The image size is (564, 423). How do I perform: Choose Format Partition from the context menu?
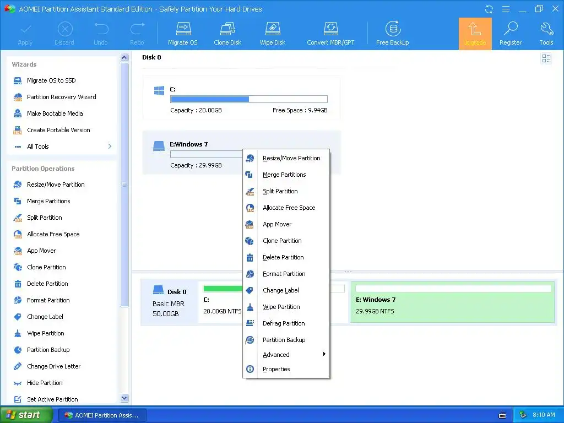click(x=286, y=274)
